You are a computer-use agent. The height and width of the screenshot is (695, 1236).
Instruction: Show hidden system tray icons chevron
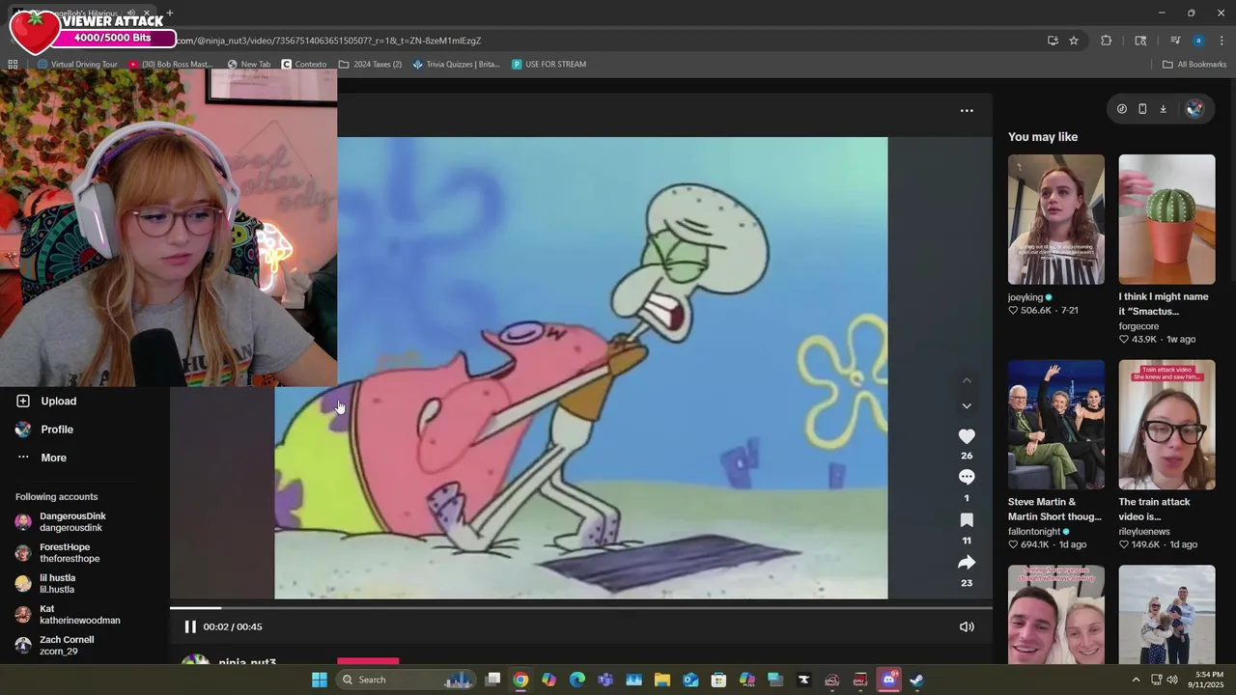(x=1136, y=680)
